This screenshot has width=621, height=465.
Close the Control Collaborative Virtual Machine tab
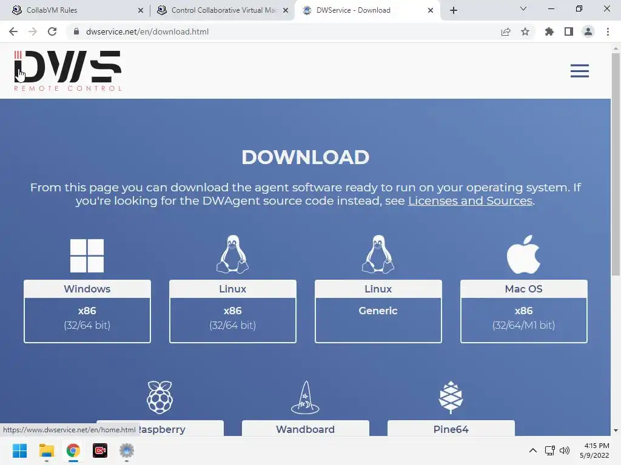(x=286, y=10)
